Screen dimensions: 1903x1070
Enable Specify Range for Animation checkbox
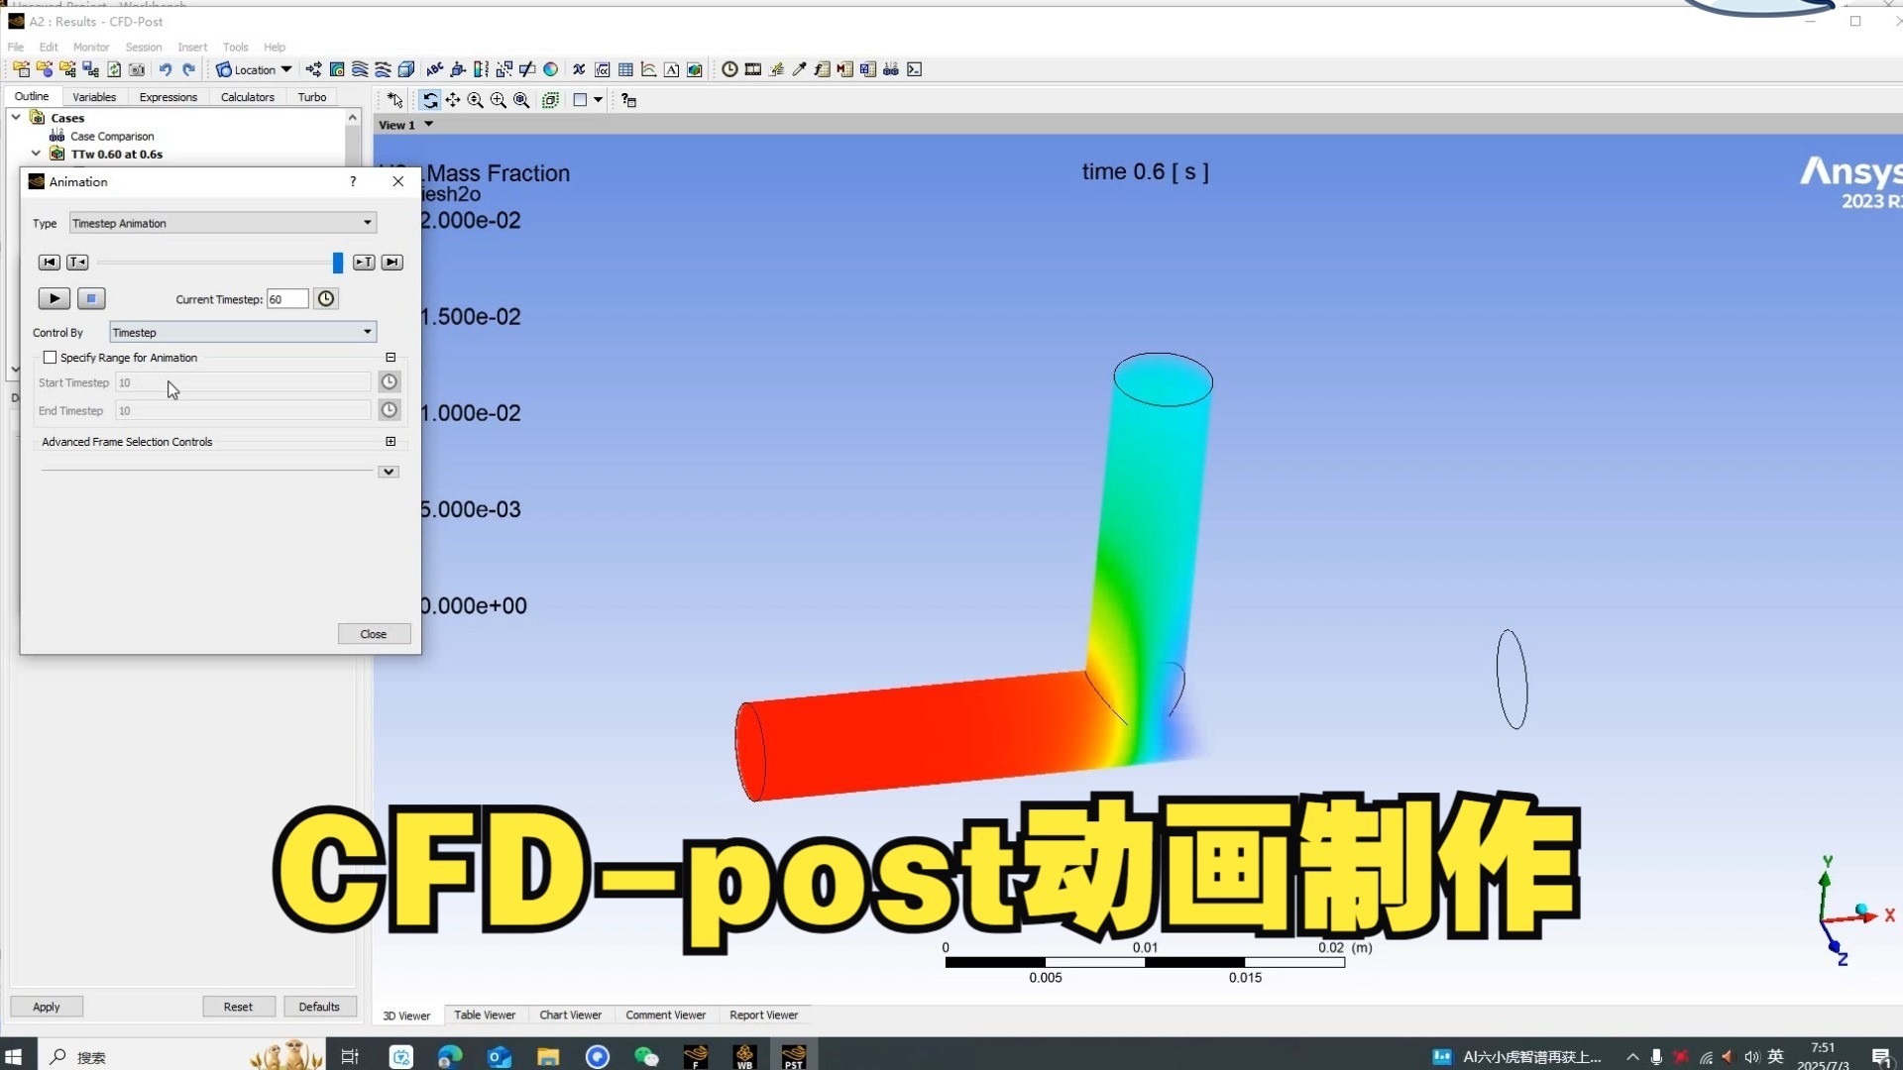50,358
